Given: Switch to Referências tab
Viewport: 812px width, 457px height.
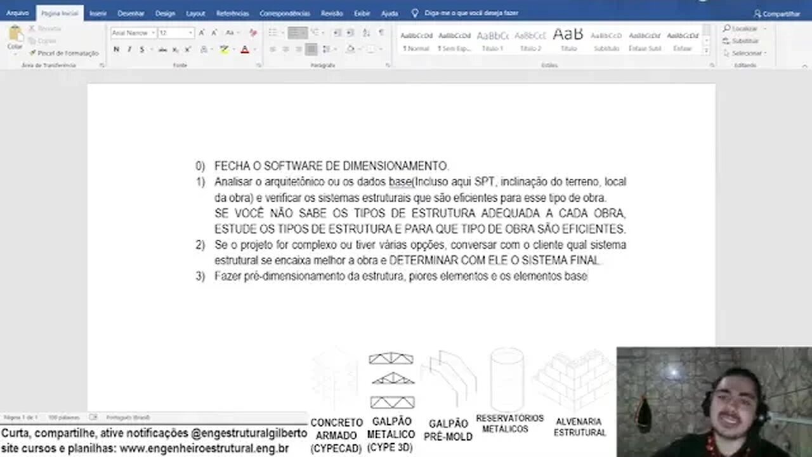Looking at the screenshot, I should pos(232,13).
